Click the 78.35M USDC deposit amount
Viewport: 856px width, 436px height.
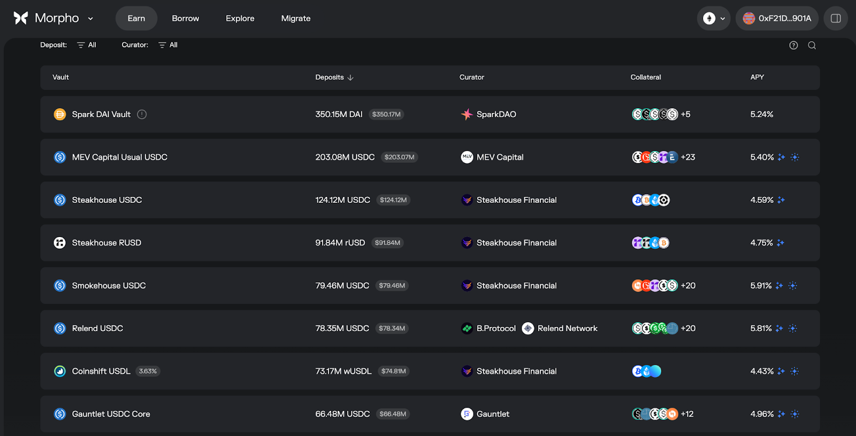click(x=342, y=328)
